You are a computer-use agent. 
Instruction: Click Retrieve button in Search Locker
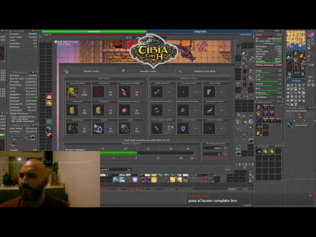click(301, 125)
